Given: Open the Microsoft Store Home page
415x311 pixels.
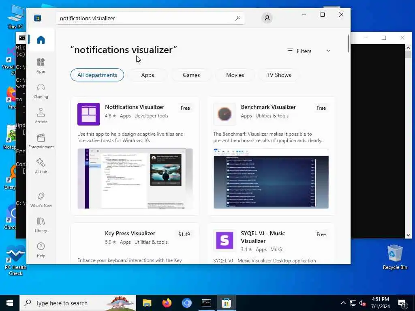Looking at the screenshot, I should pyautogui.click(x=41, y=40).
